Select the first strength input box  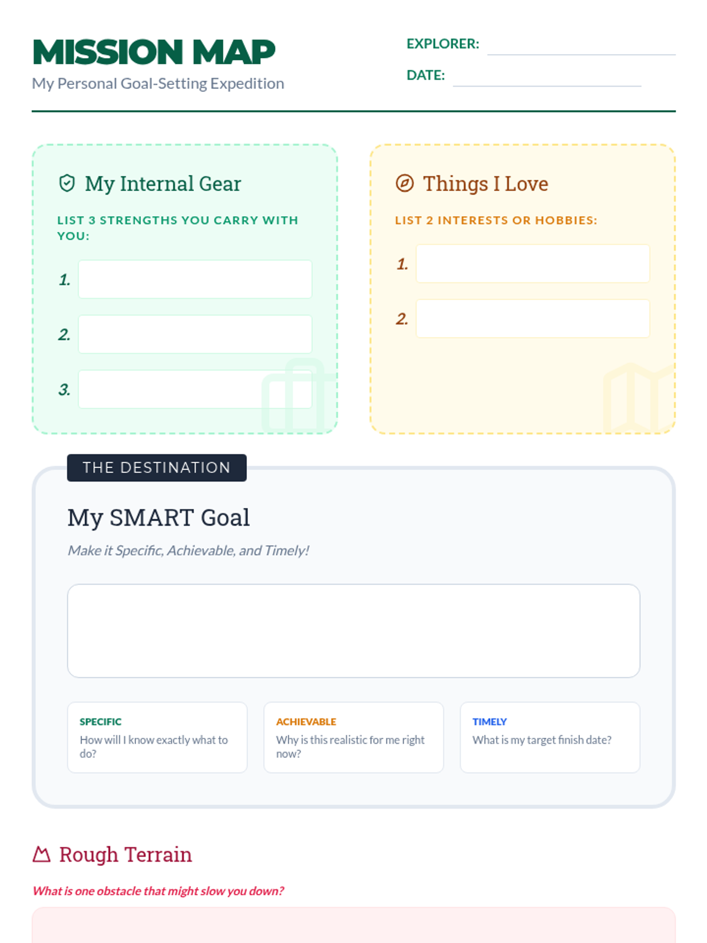click(195, 279)
